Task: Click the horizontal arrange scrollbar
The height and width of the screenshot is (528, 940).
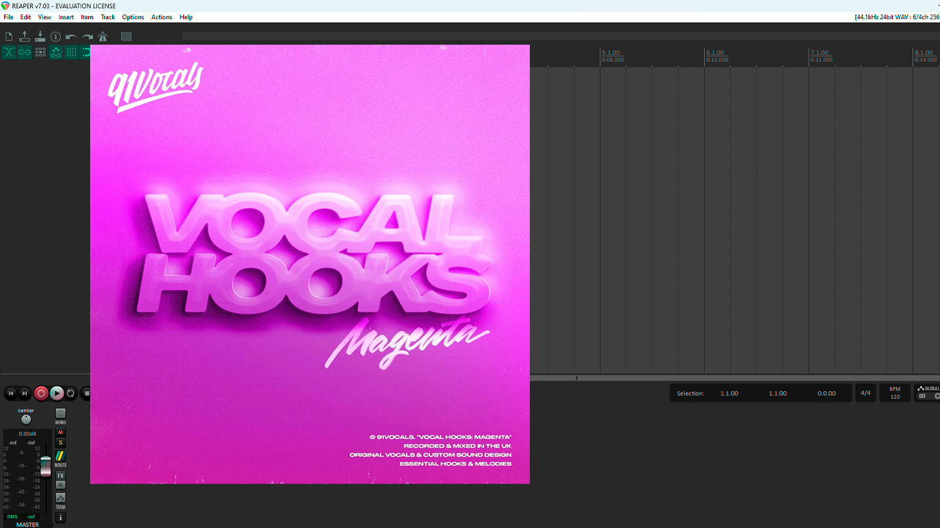Action: pos(735,377)
